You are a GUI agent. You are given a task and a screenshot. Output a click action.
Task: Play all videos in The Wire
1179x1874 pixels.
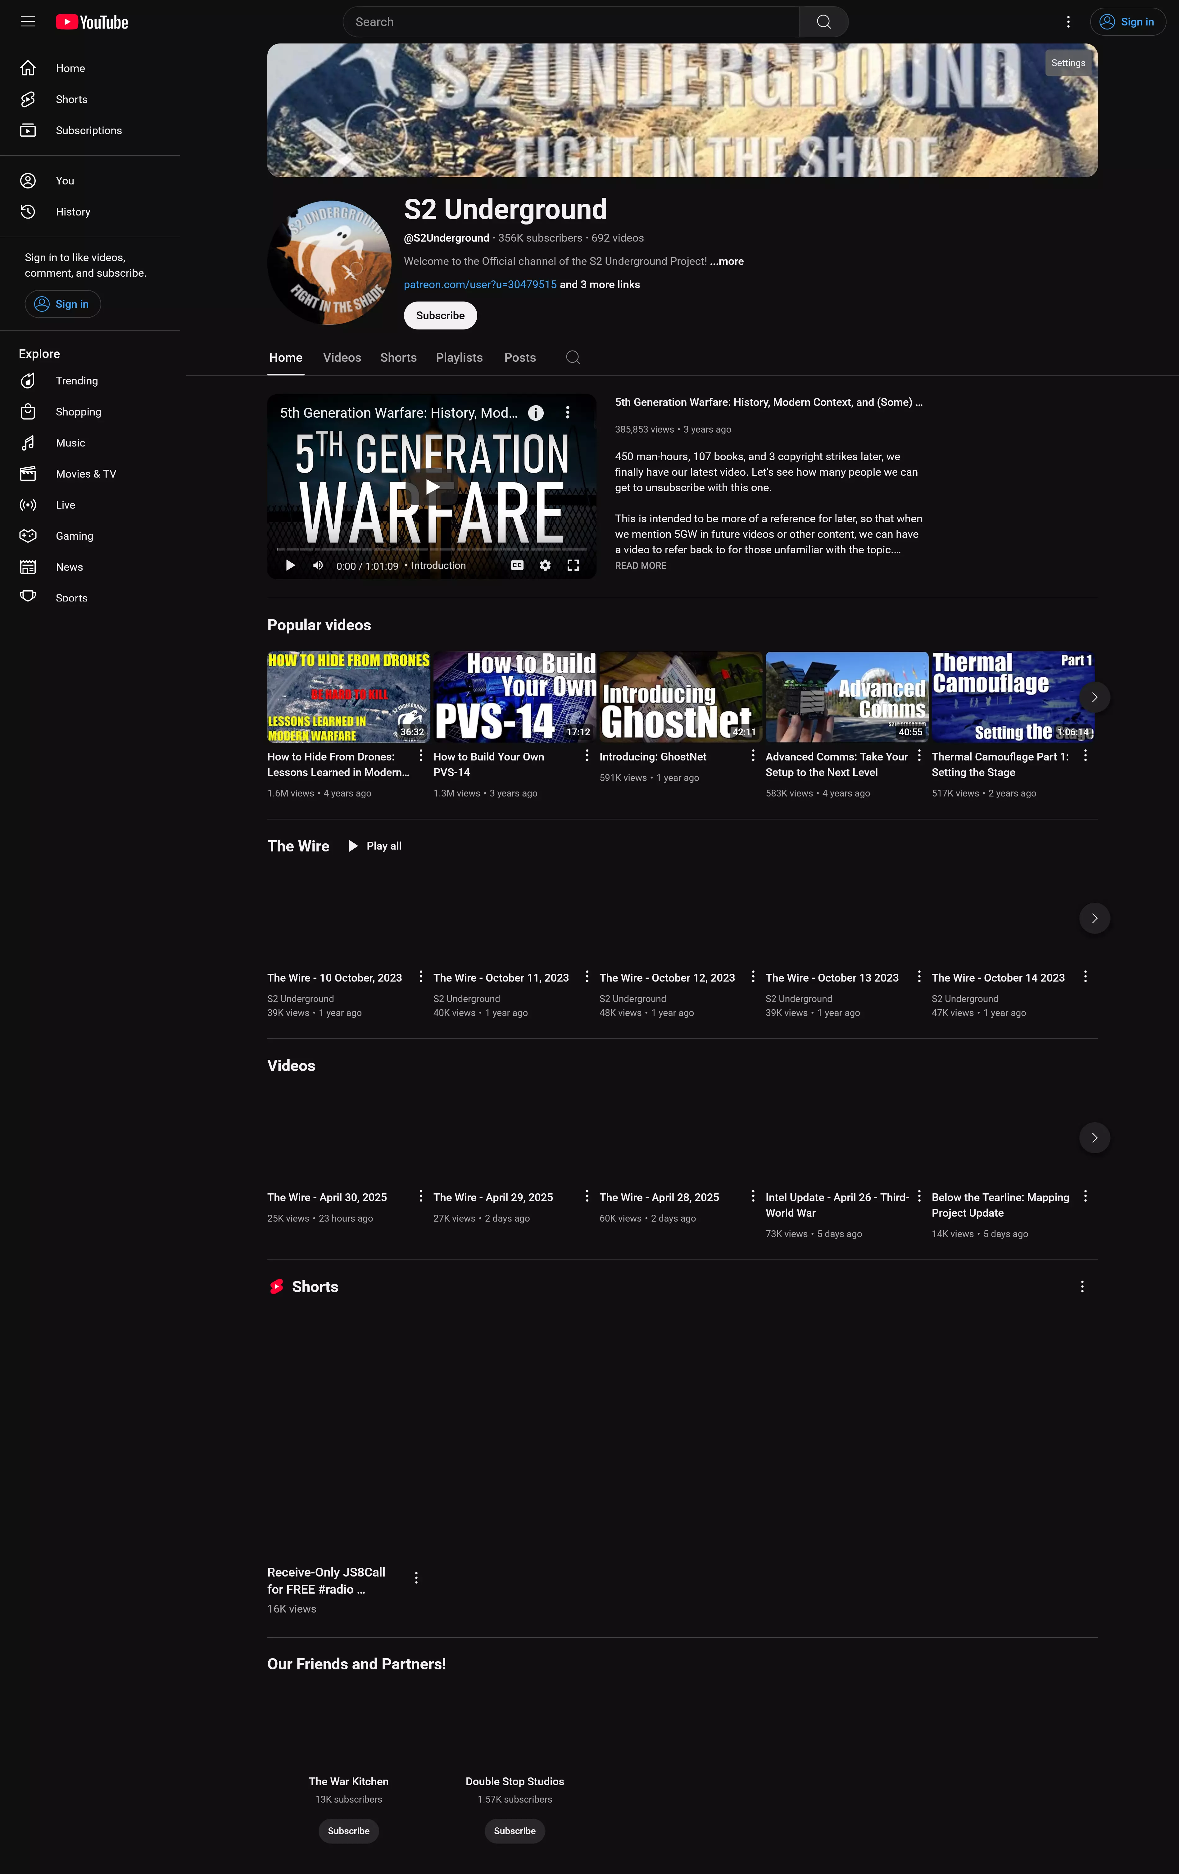point(374,846)
